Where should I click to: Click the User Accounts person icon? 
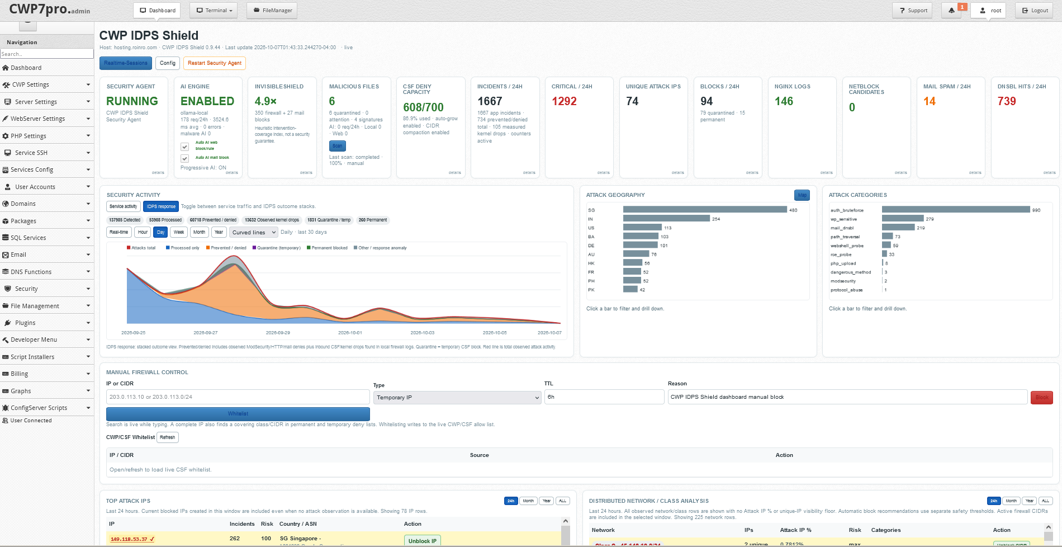8,187
